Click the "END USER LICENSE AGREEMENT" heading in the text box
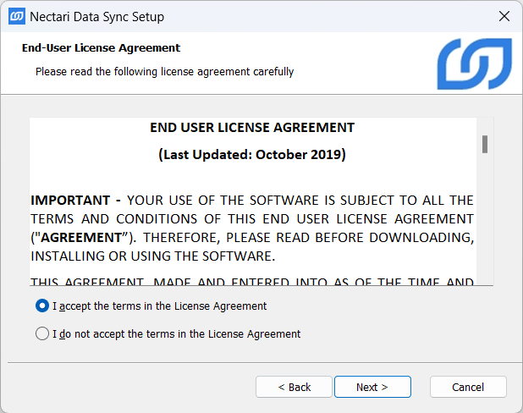The height and width of the screenshot is (413, 523). (x=252, y=128)
